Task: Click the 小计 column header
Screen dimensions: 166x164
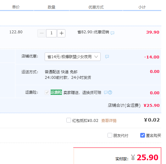Action: (142, 7)
